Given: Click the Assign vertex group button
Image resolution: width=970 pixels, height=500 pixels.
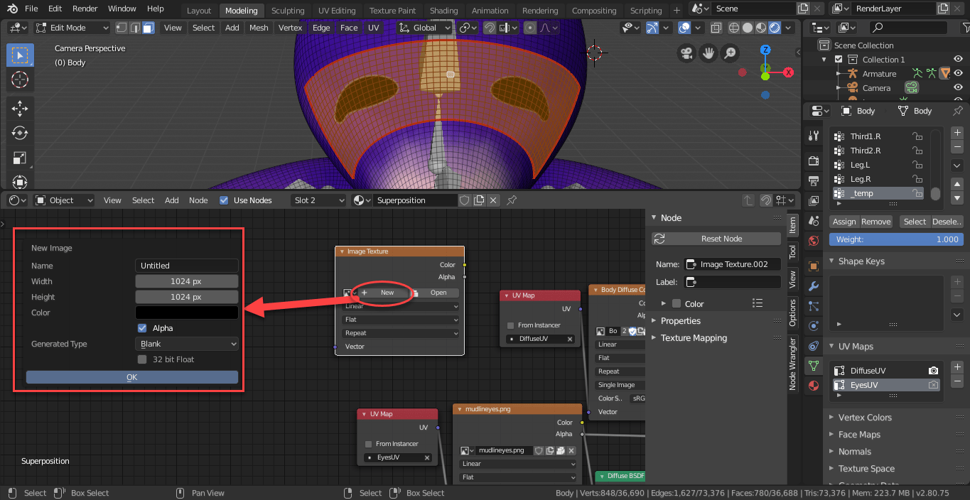Looking at the screenshot, I should (x=844, y=222).
